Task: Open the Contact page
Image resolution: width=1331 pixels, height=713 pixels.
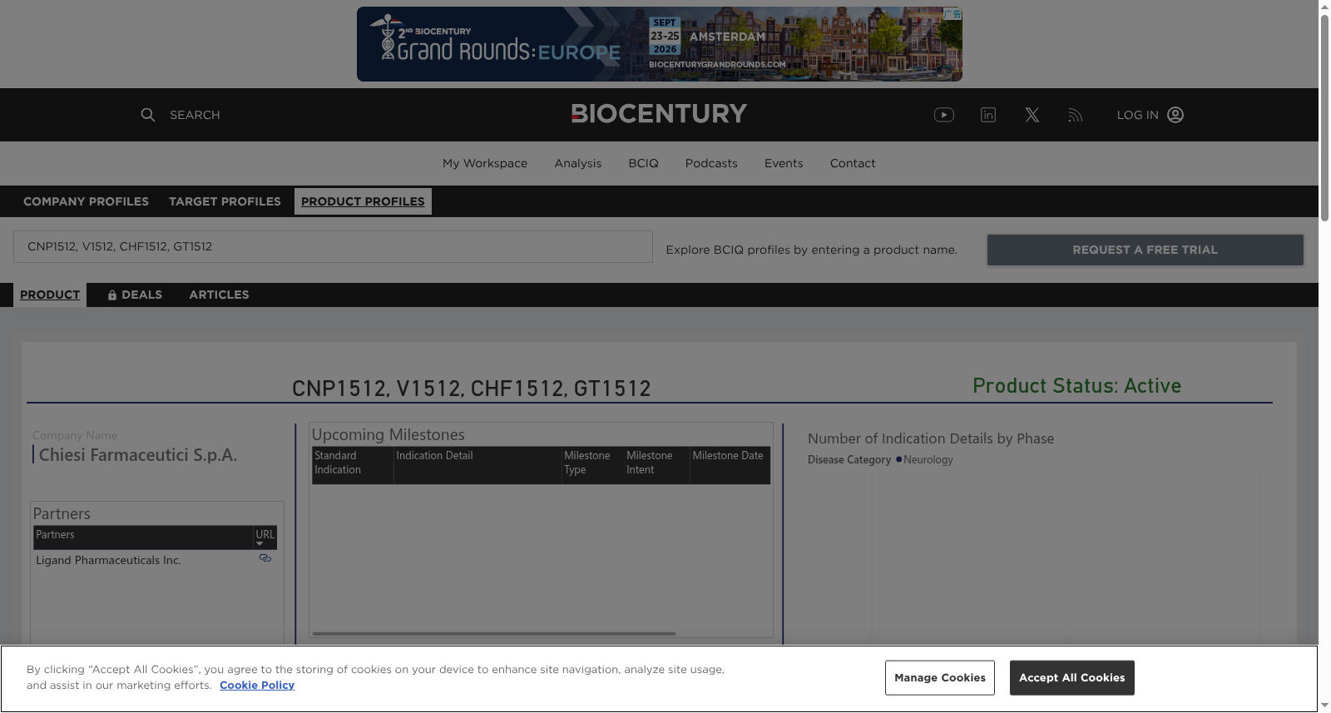Action: 853,163
